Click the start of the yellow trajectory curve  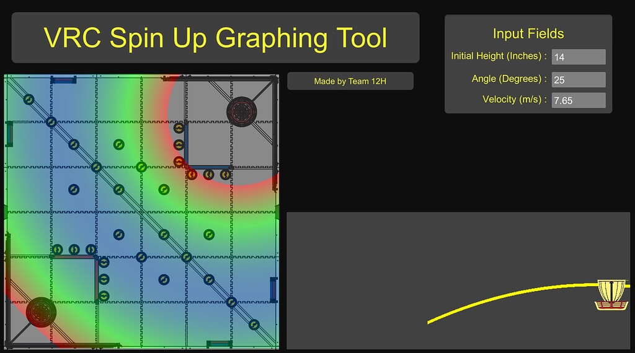(x=429, y=322)
